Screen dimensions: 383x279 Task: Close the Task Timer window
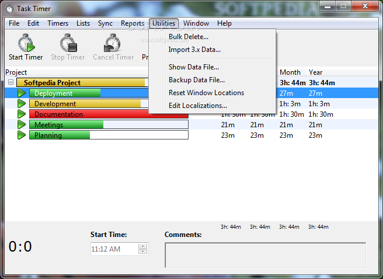pyautogui.click(x=365, y=6)
